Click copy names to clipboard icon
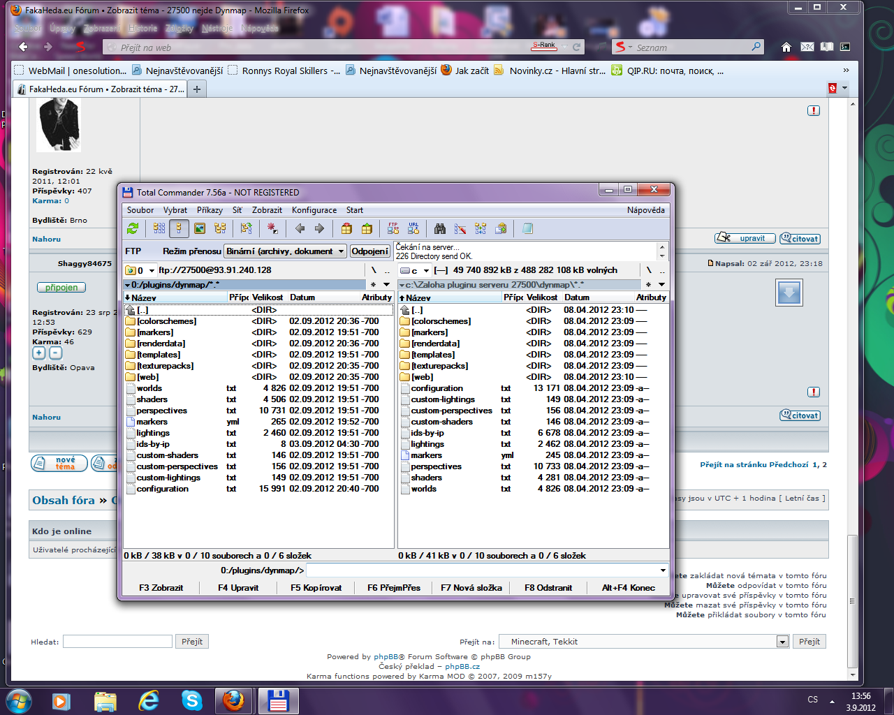 (x=501, y=228)
